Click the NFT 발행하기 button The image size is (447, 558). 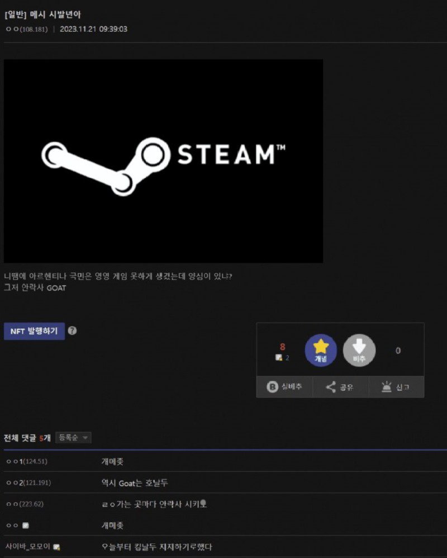(x=34, y=332)
